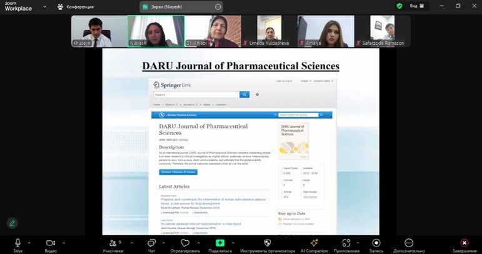482x254 pixels.
Task: Mute microphone with the Звук icon
Action: point(18,243)
